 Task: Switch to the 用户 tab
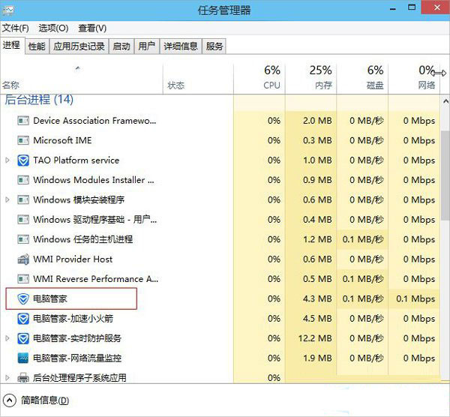[146, 46]
